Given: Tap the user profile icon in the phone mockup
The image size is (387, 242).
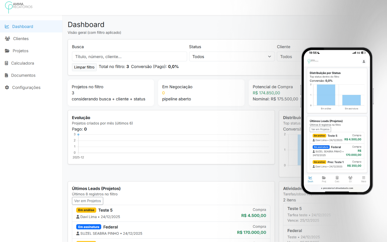Looking at the screenshot, I should 364,62.
